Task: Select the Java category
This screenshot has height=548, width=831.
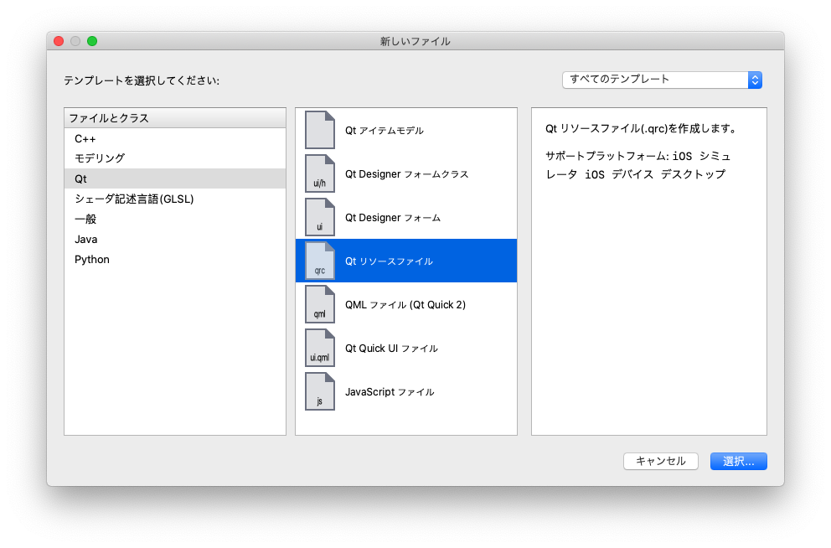Action: coord(175,239)
